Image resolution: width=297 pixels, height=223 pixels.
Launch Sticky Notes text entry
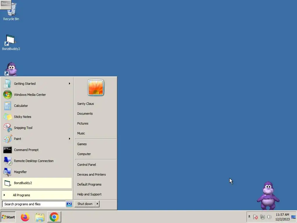(x=23, y=117)
